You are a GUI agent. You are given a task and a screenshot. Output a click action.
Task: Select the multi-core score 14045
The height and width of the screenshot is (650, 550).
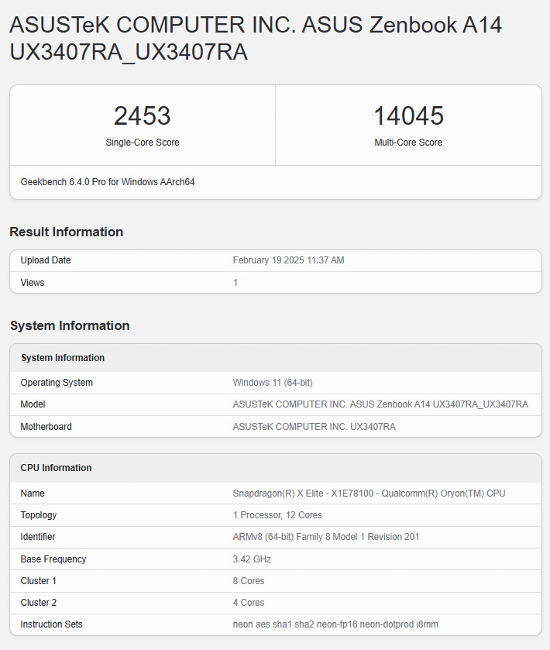click(x=408, y=115)
